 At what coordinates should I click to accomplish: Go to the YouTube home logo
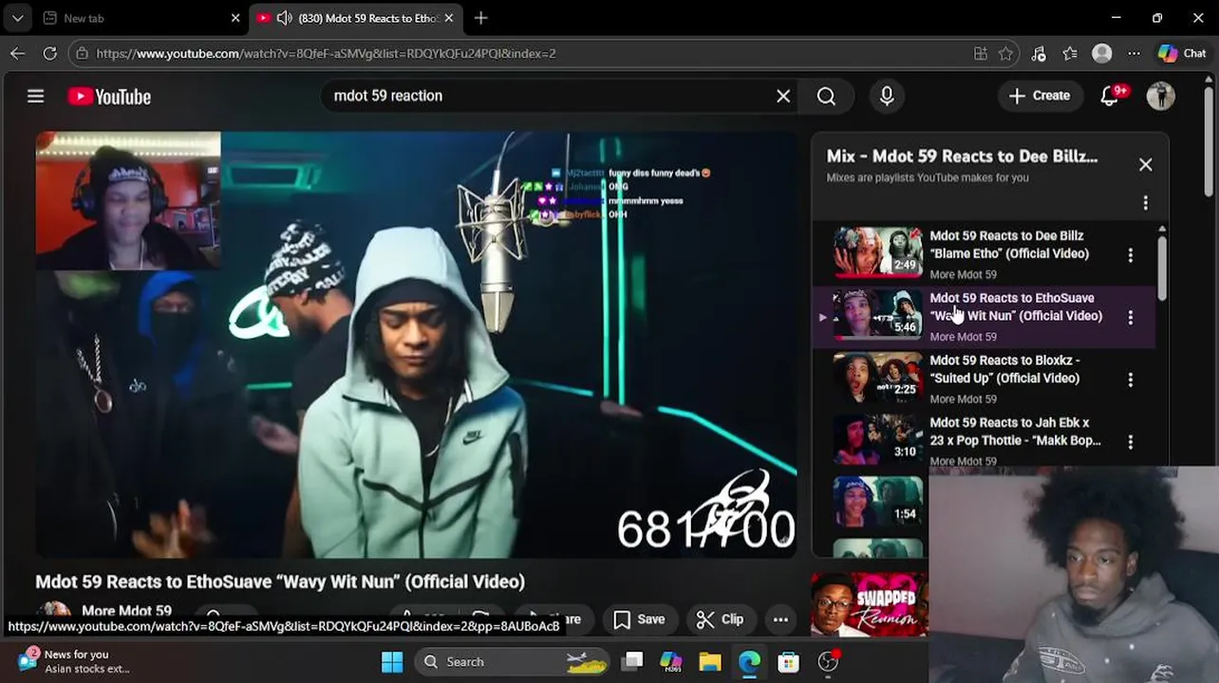click(x=109, y=97)
